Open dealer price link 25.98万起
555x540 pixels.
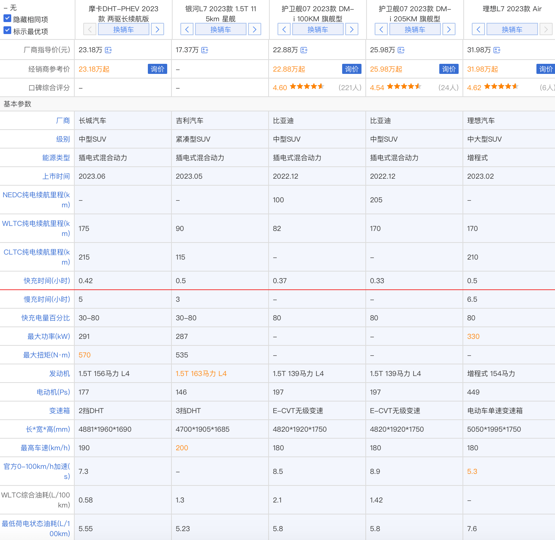pyautogui.click(x=386, y=69)
